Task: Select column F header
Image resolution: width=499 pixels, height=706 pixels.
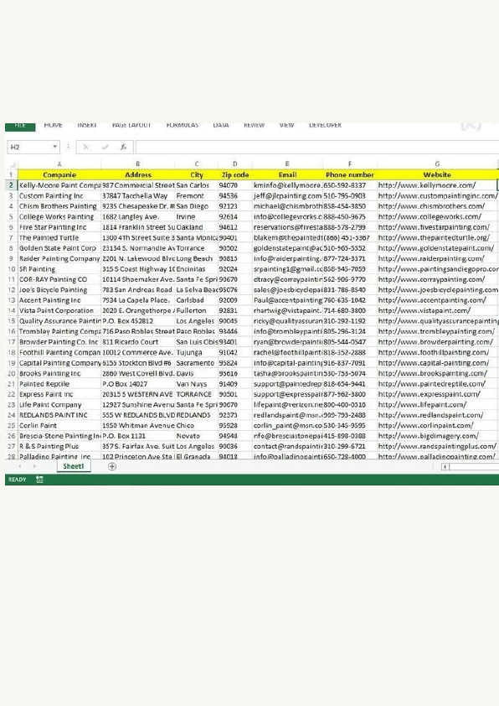Action: [x=350, y=164]
